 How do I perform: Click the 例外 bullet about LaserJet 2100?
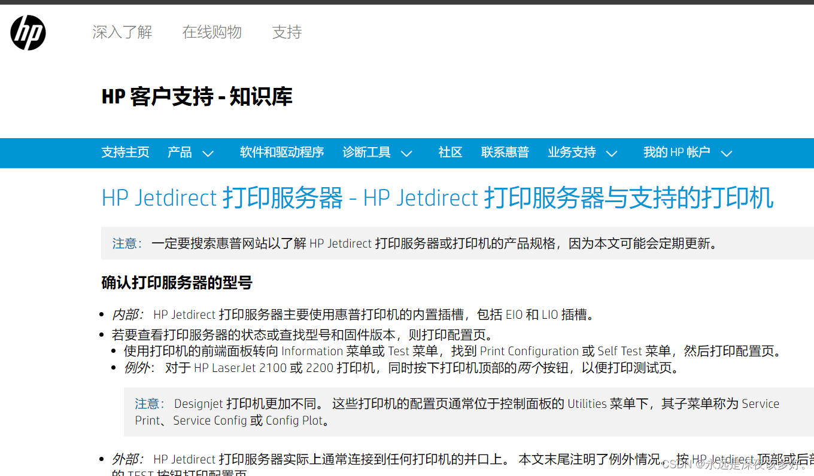(x=402, y=368)
